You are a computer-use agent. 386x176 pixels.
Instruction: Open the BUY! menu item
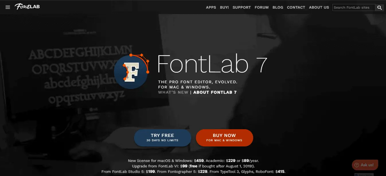coord(224,7)
